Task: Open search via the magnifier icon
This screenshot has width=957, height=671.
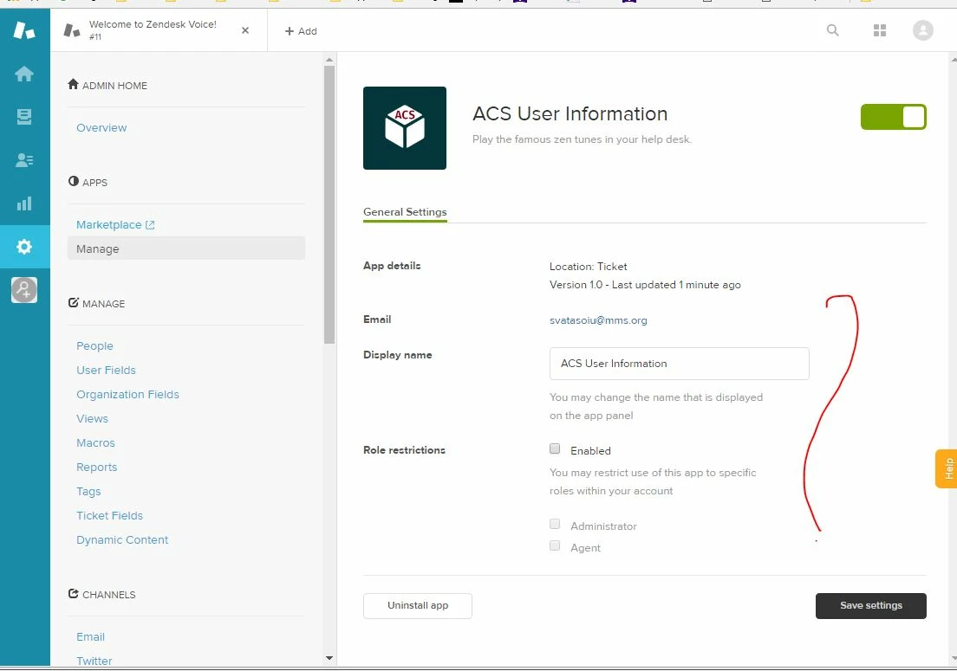Action: [832, 29]
